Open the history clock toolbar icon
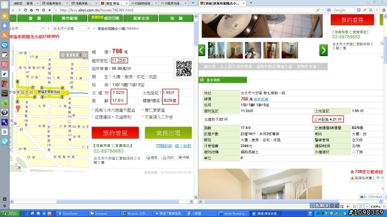The width and height of the screenshot is (387, 217). (x=44, y=10)
